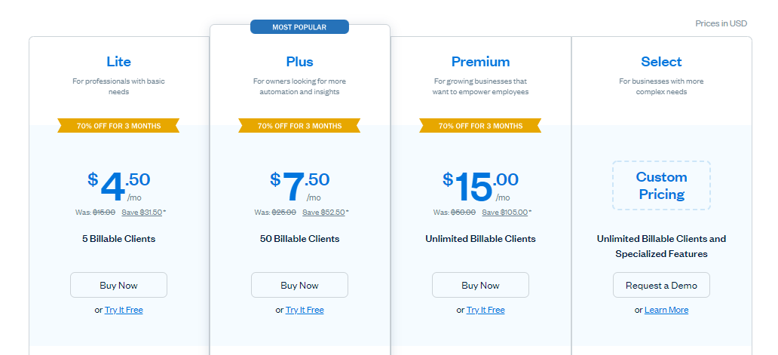Click the Plus plan heading
Image resolution: width=778 pixels, height=355 pixels.
pos(299,62)
